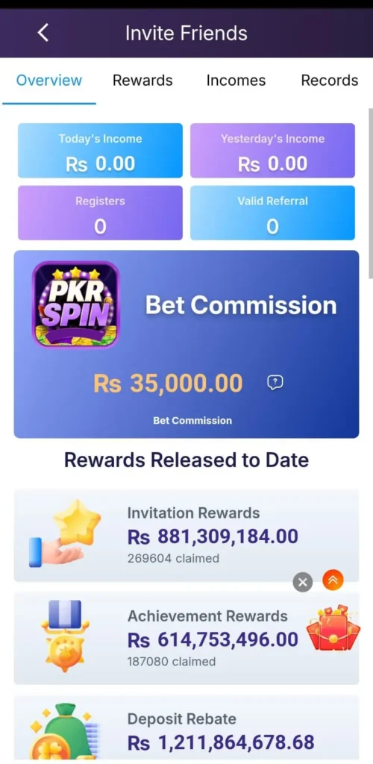Viewport: 373px width, 764px height.
Task: Open the red envelope gift icon
Action: (x=333, y=627)
